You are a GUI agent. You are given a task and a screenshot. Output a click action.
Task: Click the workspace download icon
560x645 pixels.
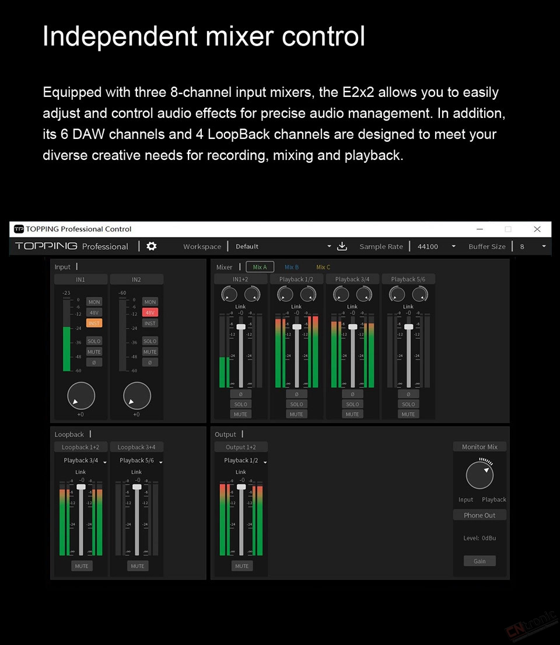[x=342, y=246]
